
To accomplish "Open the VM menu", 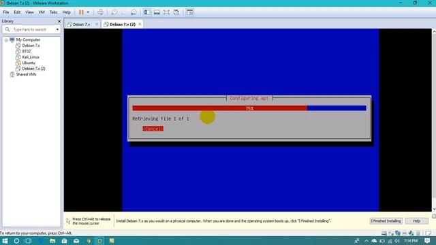I will tap(42, 12).
